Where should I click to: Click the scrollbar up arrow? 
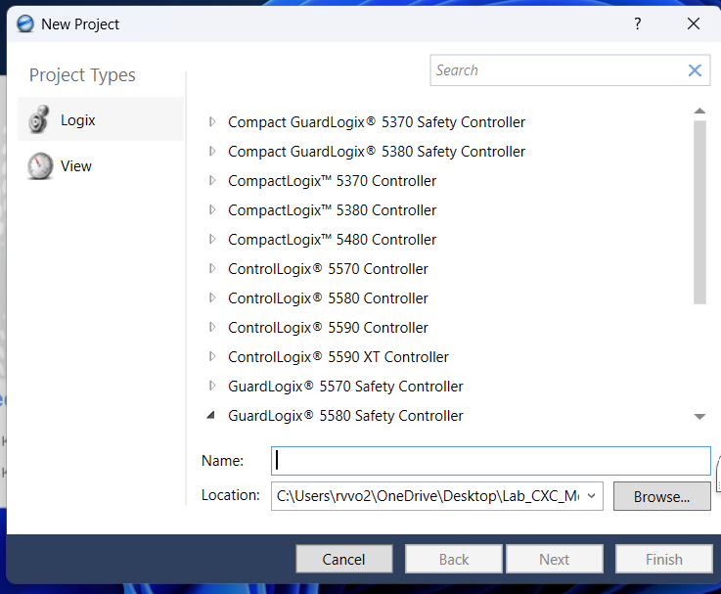point(699,111)
